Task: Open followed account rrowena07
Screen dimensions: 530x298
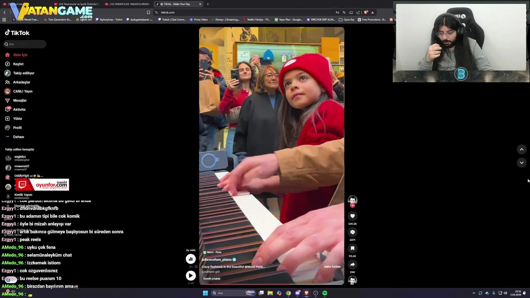Action: pos(17,168)
